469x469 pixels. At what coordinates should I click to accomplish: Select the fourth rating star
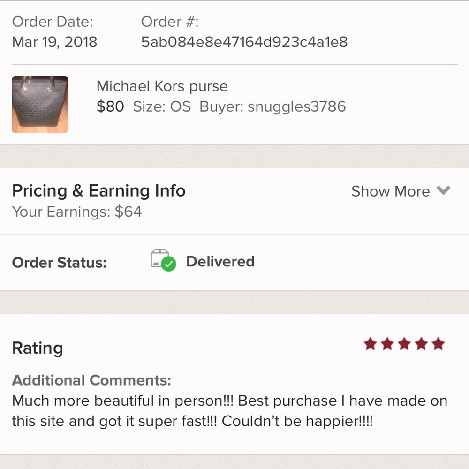pyautogui.click(x=421, y=344)
